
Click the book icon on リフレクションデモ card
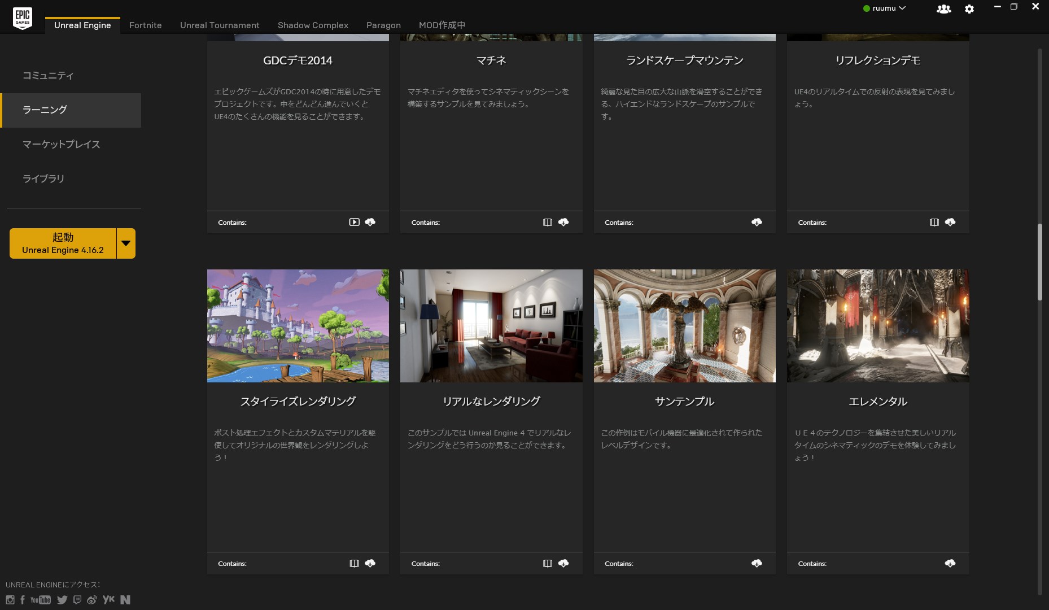(934, 222)
